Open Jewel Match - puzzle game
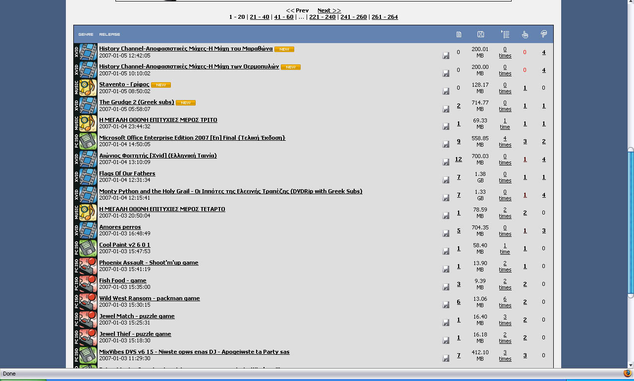Image resolution: width=634 pixels, height=381 pixels. tap(137, 316)
